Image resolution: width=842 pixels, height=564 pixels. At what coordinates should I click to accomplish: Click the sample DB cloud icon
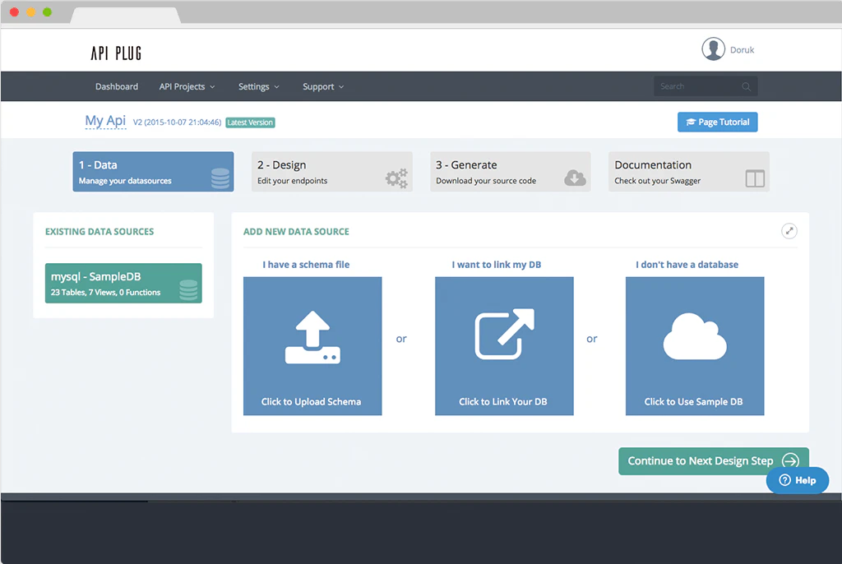point(695,337)
